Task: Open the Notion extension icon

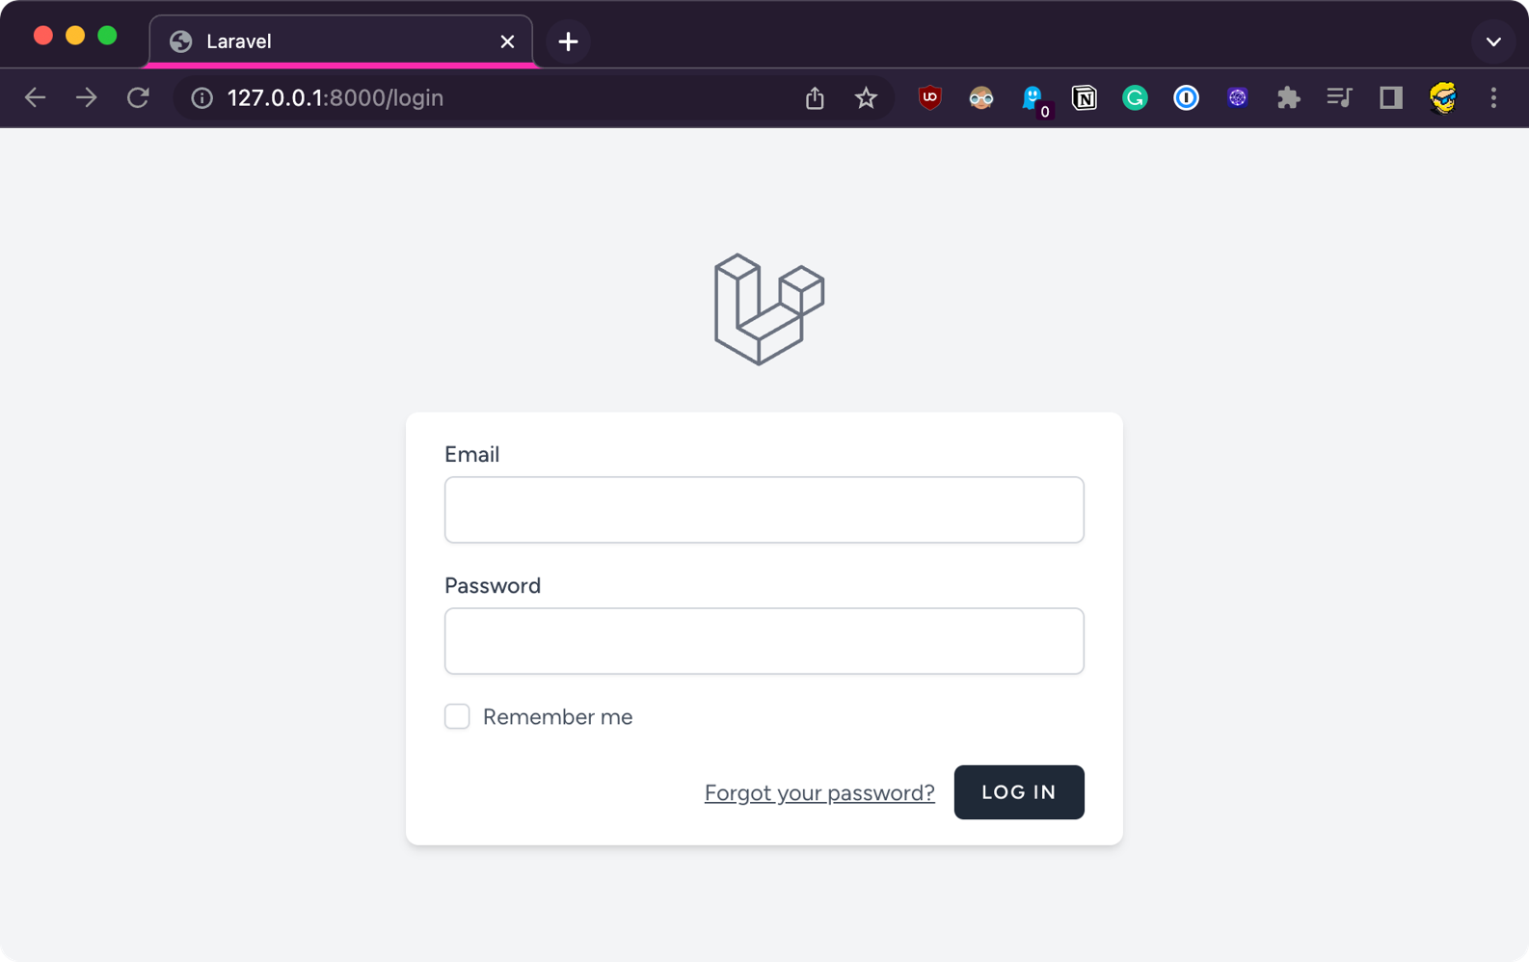Action: pyautogui.click(x=1084, y=97)
